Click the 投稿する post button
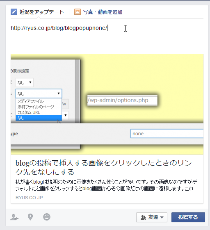The image size is (210, 230). click(188, 217)
